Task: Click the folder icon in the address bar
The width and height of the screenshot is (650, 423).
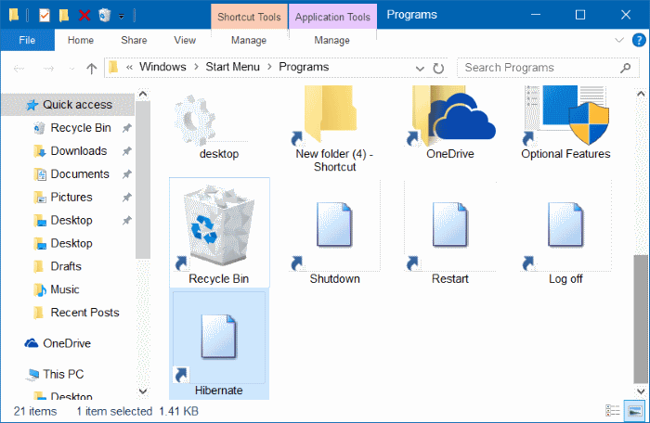Action: [x=113, y=67]
